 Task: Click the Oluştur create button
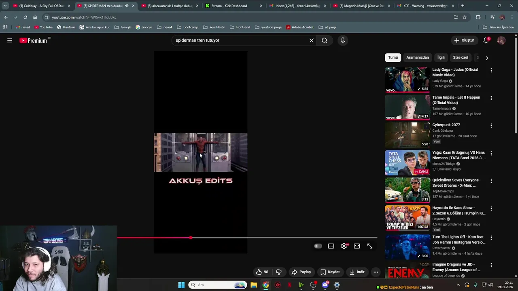464,40
